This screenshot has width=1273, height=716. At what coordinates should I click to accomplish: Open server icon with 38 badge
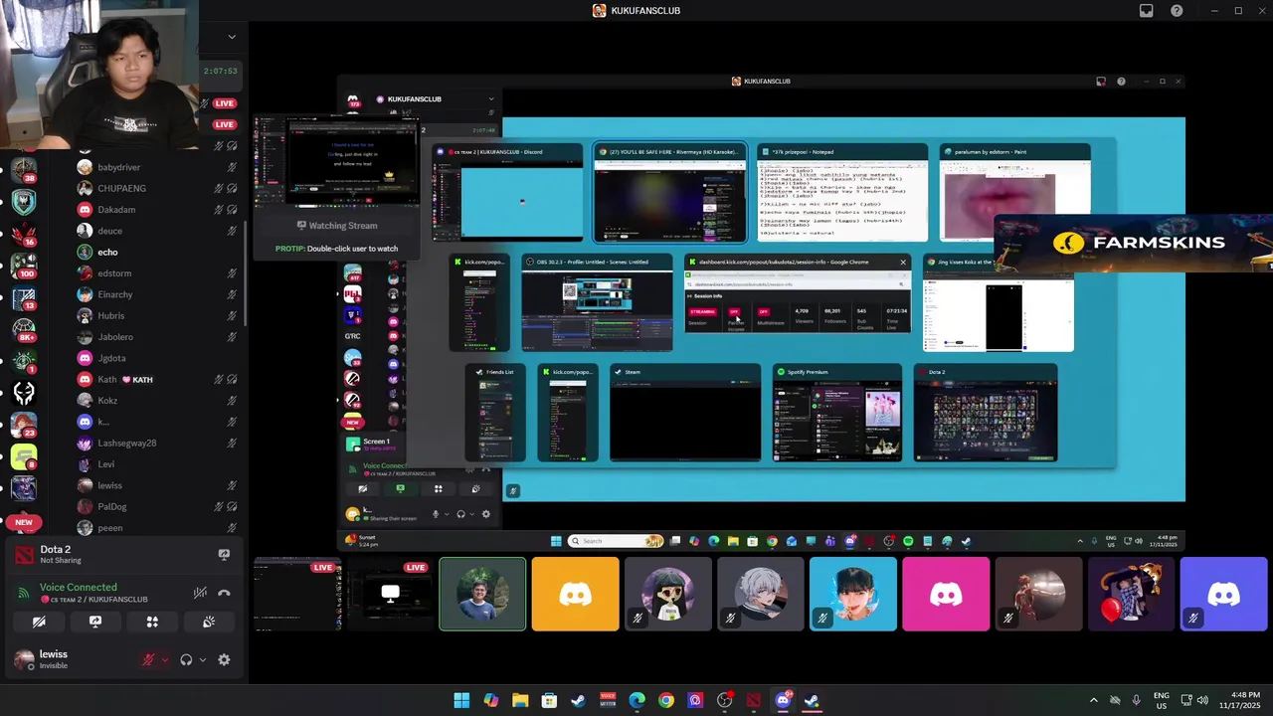24,170
